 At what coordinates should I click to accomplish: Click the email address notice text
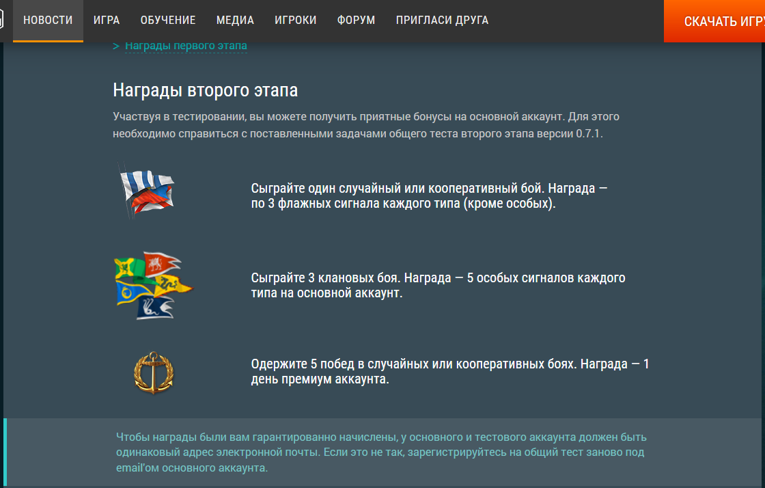pos(381,452)
